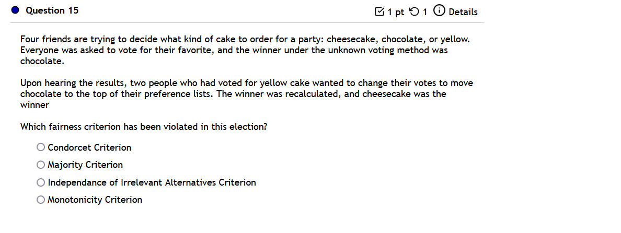Select the Condorcet Criterion radio button
This screenshot has width=621, height=233.
pos(41,148)
